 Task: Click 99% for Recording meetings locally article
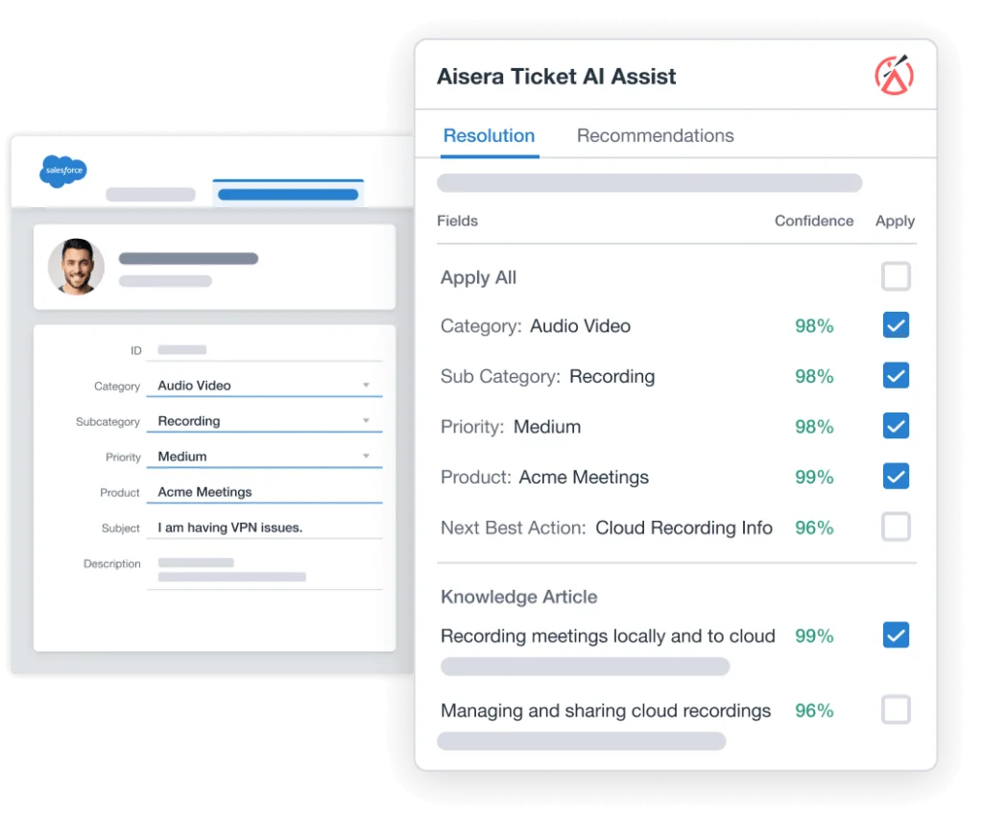click(814, 636)
